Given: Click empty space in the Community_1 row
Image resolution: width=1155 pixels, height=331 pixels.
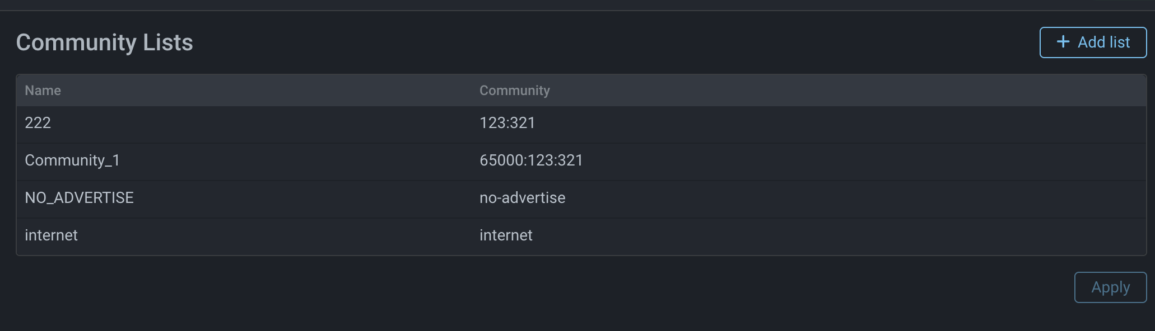Looking at the screenshot, I should click(x=840, y=160).
